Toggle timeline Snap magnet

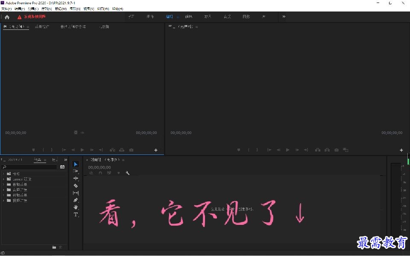coord(100,173)
